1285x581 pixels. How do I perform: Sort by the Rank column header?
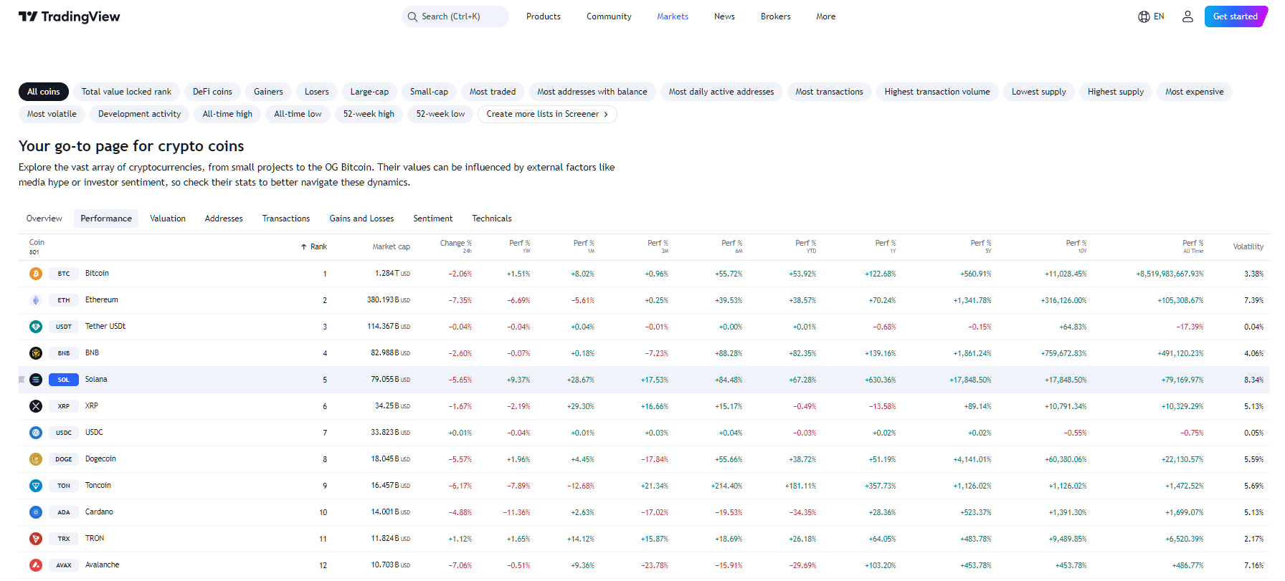pos(314,247)
